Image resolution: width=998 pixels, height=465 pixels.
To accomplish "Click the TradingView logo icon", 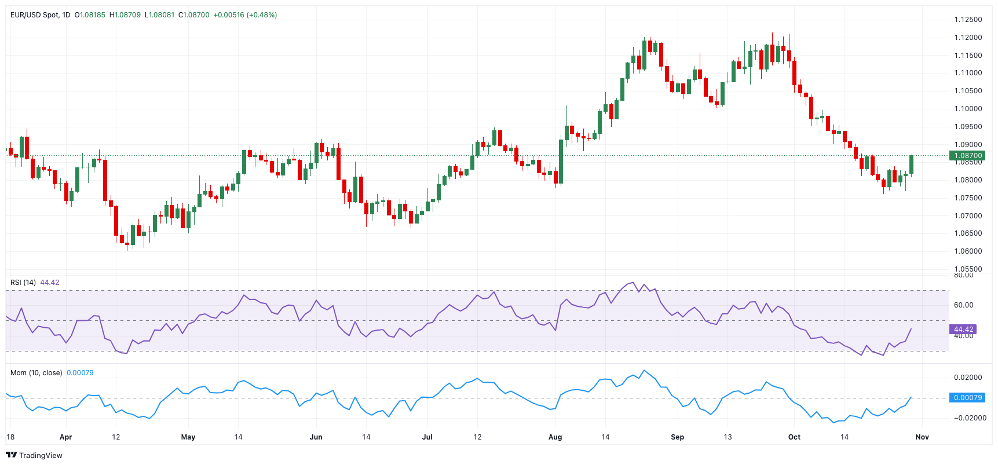I will (x=11, y=455).
